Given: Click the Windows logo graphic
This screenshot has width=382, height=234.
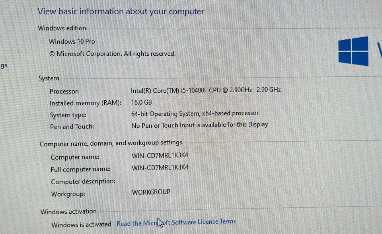Looking at the screenshot, I should (x=353, y=51).
